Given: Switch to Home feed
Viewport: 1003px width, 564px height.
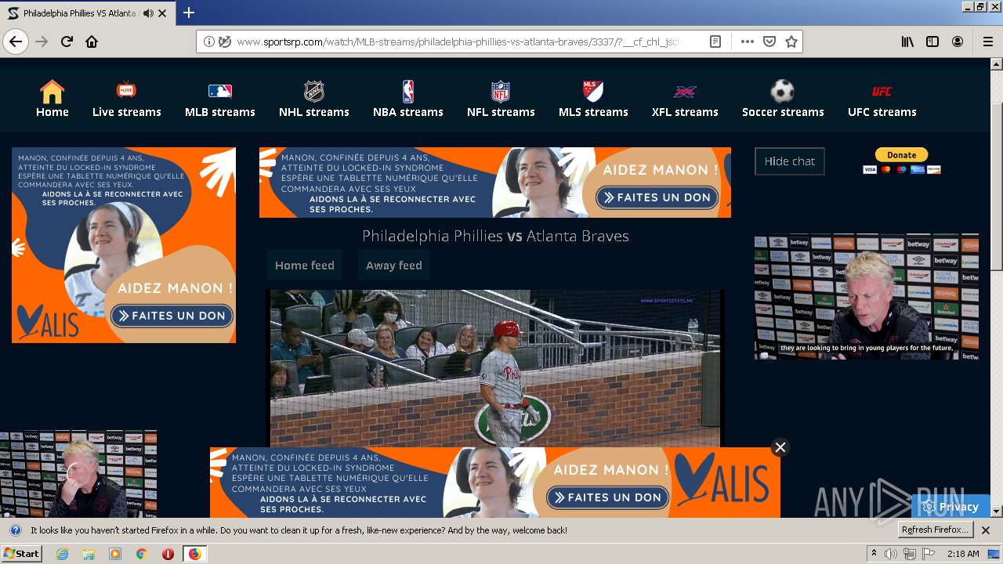Looking at the screenshot, I should coord(304,266).
